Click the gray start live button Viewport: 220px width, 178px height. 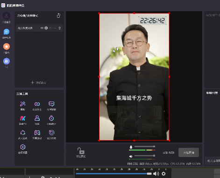point(189,152)
